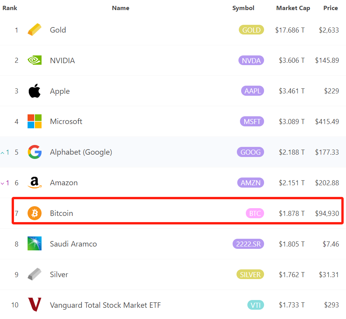Select Alphabet price $177.33

327,152
